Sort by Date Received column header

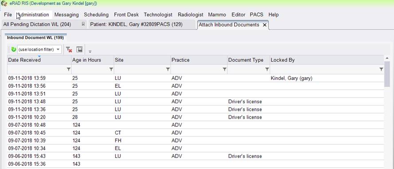24,60
